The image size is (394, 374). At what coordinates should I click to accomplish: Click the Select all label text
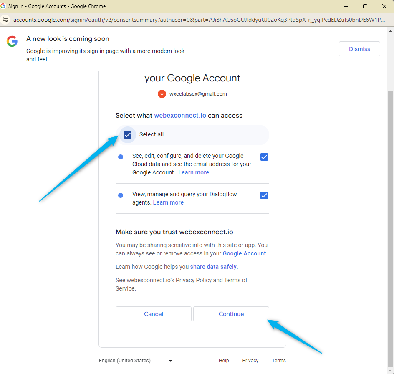[152, 134]
